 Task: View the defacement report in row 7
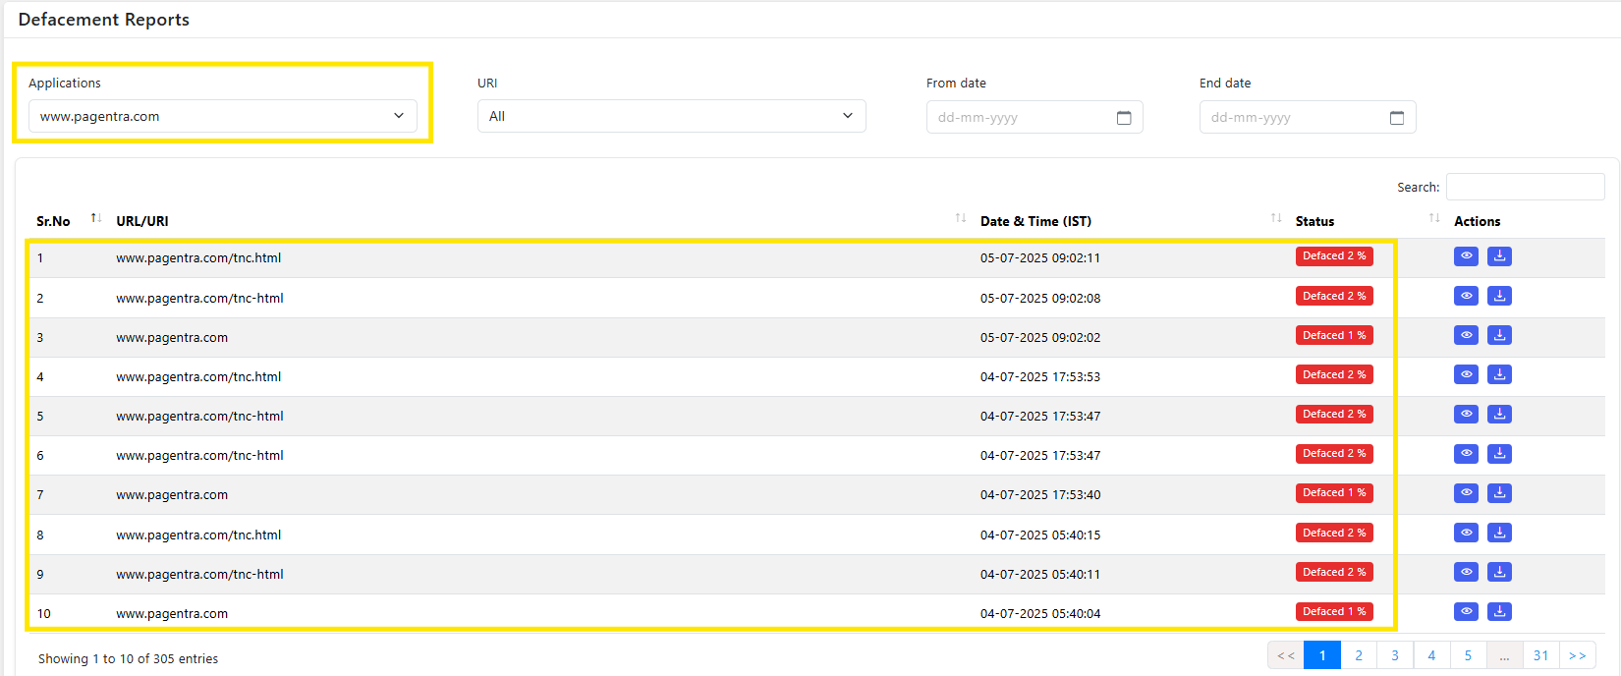(x=1466, y=492)
